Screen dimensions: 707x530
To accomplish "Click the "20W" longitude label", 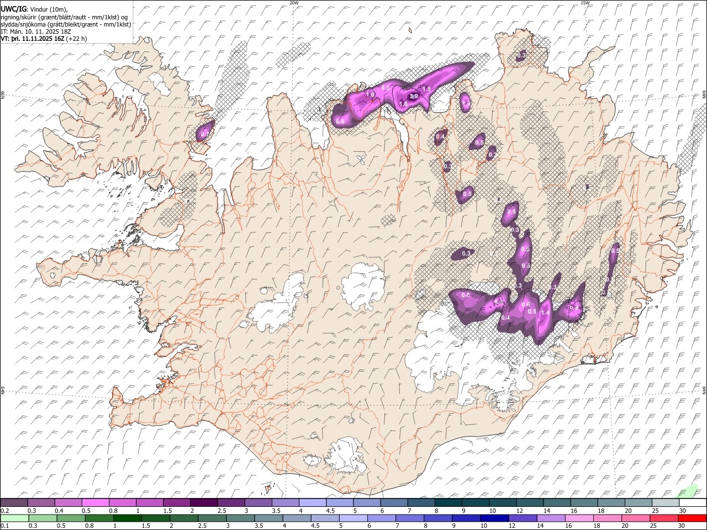I will point(294,3).
